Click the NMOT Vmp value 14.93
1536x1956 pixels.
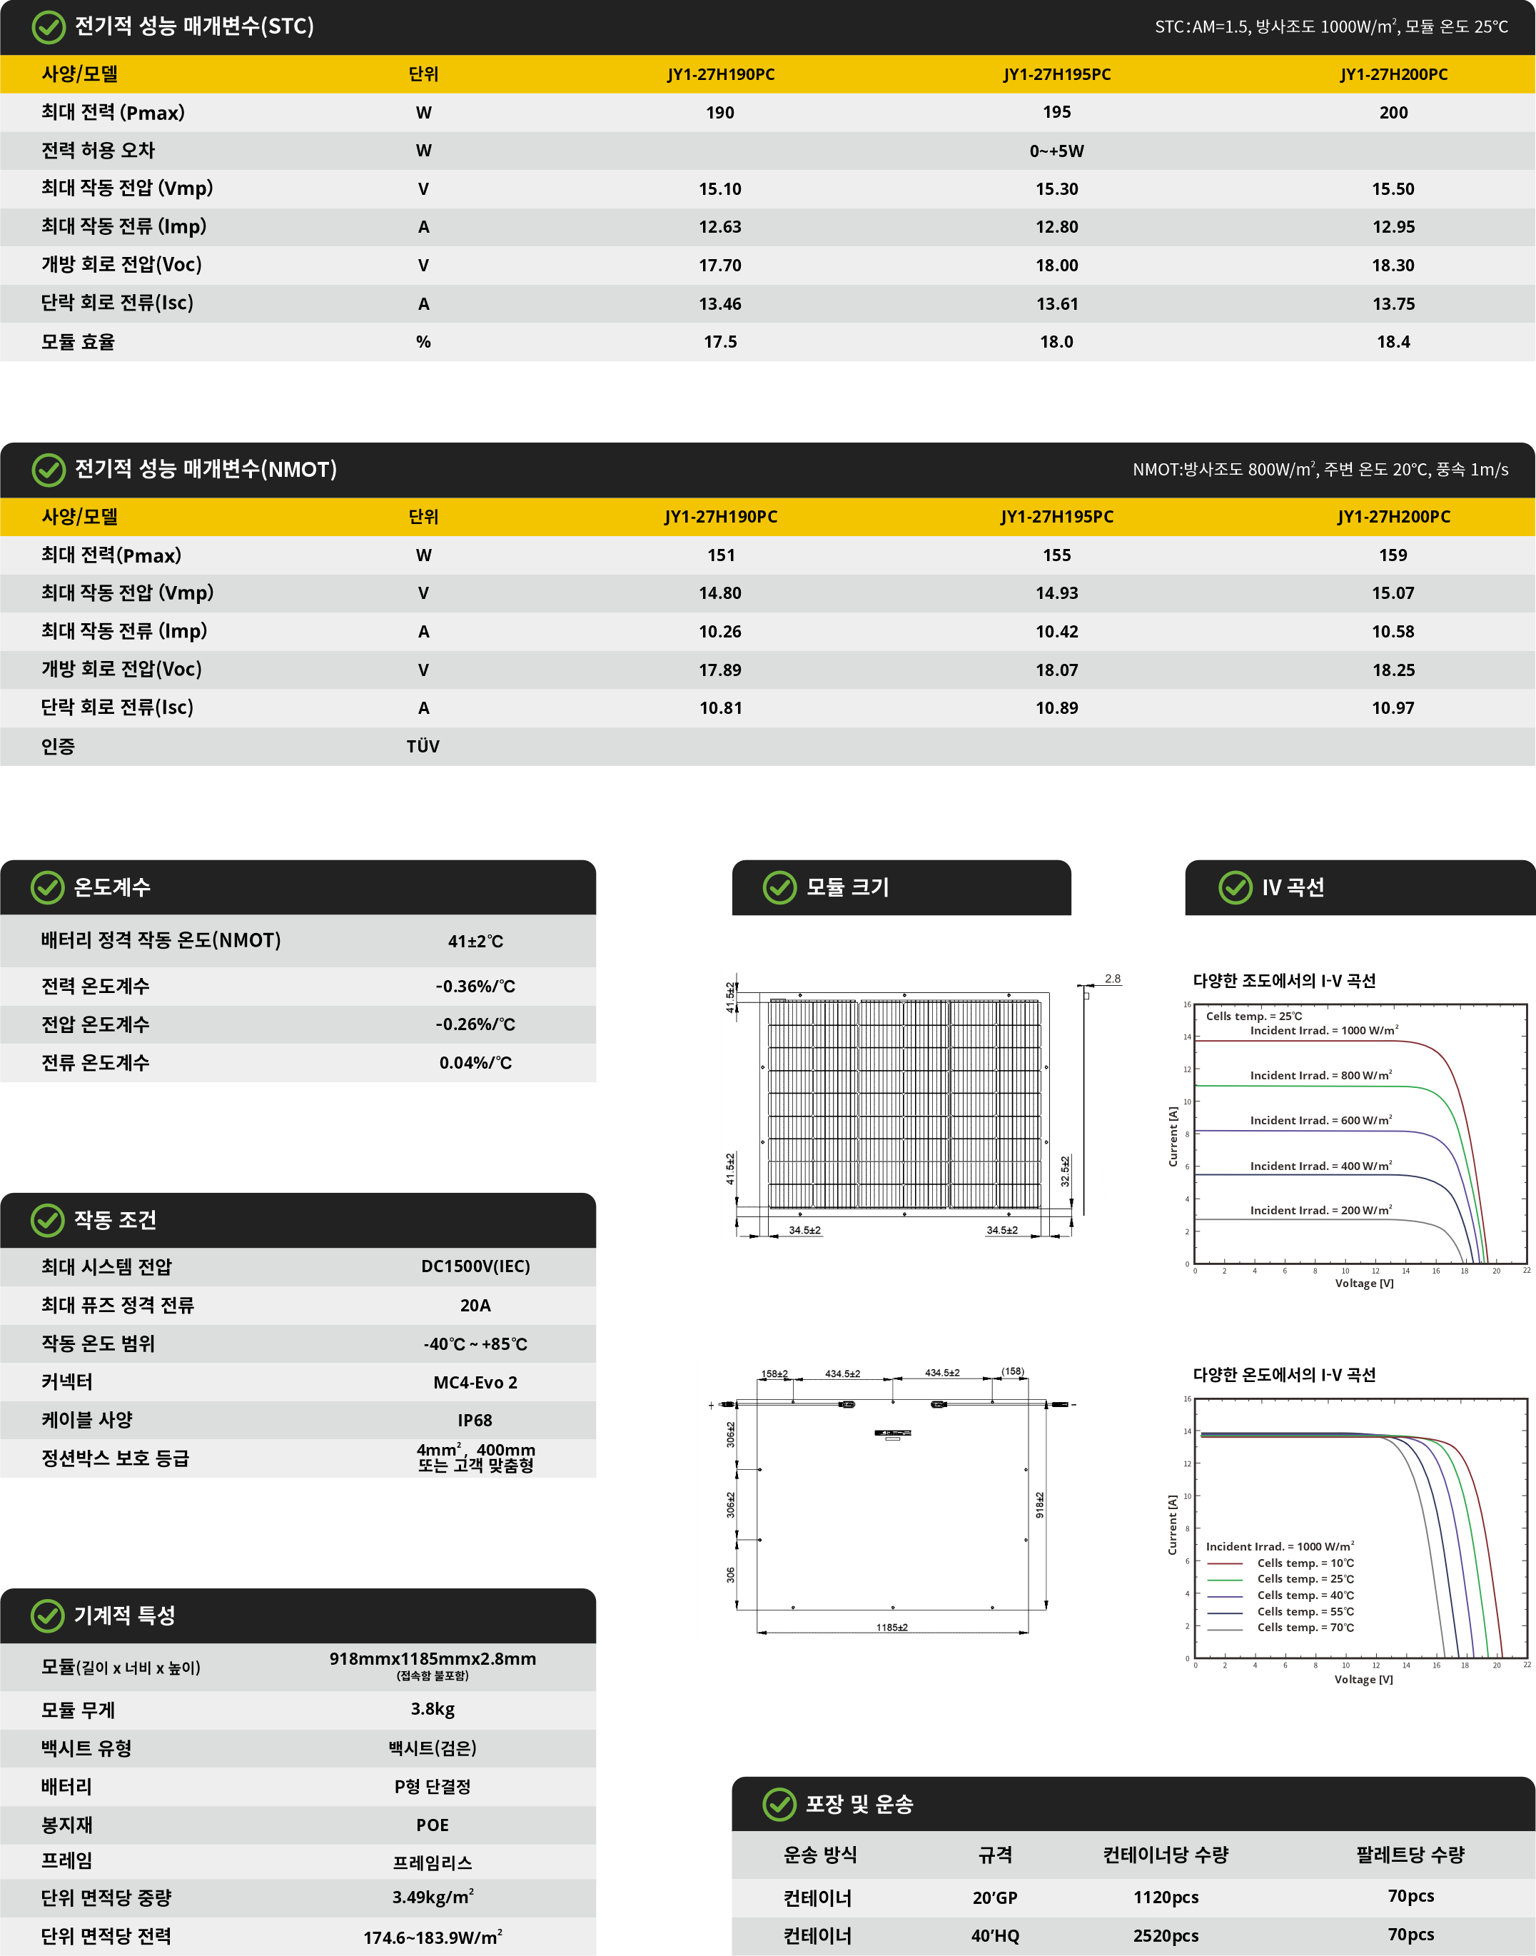click(1056, 593)
